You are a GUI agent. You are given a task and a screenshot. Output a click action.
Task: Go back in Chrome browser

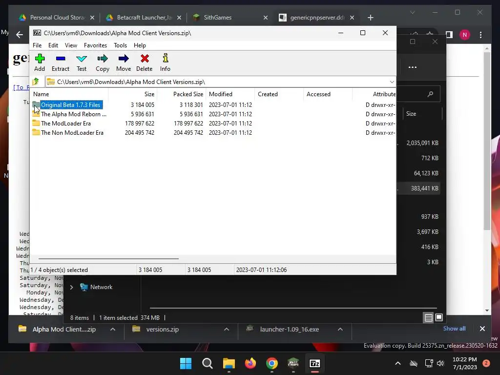pyautogui.click(x=20, y=35)
